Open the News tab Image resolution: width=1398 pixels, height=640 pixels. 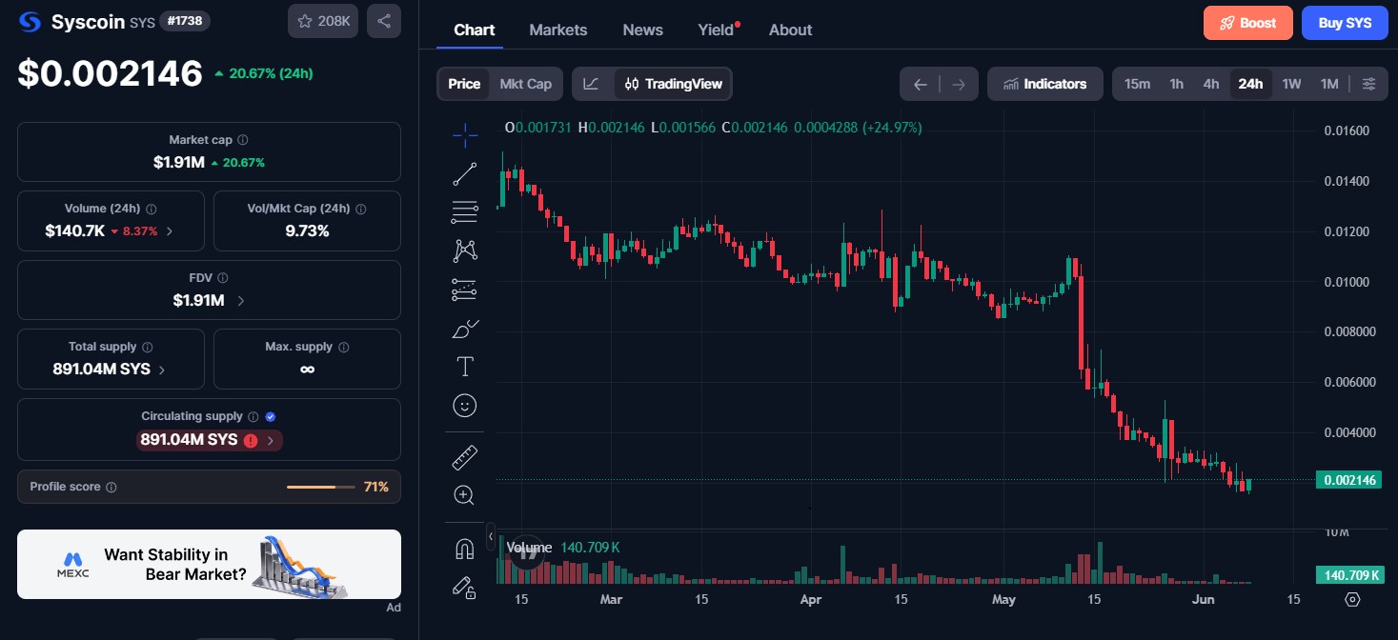643,30
